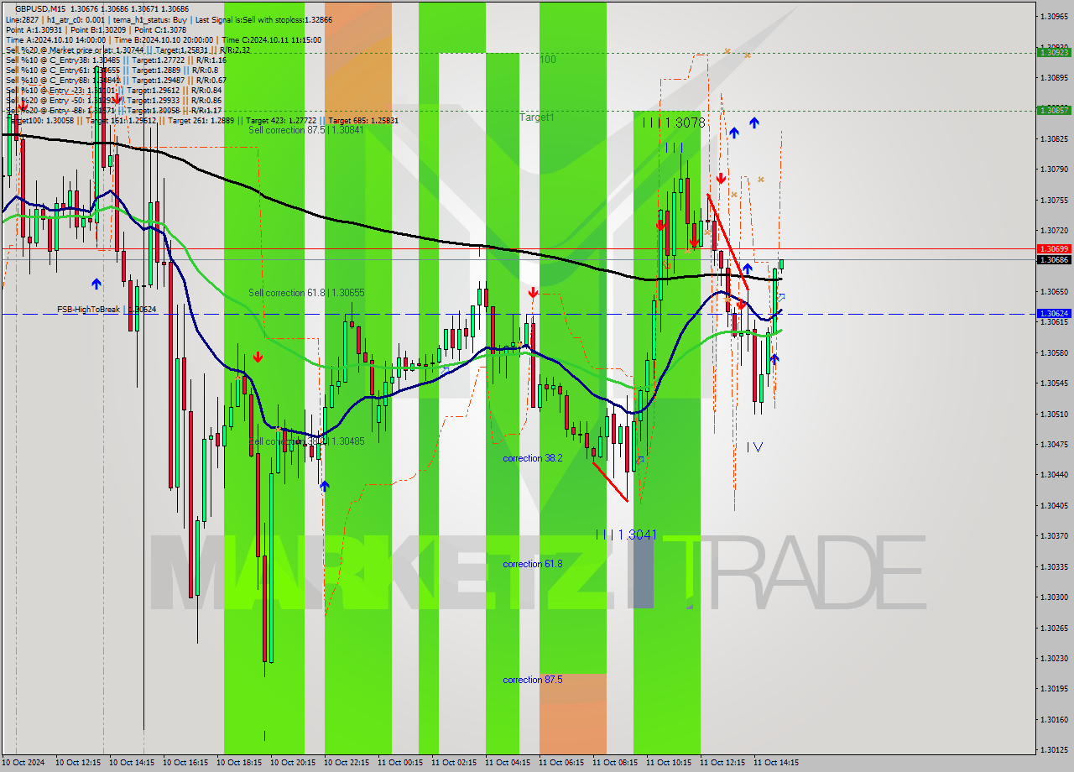Screen dimensions: 1074x772
Task: Click '11 Oct 14:15' on the time axis
Action: [x=776, y=763]
